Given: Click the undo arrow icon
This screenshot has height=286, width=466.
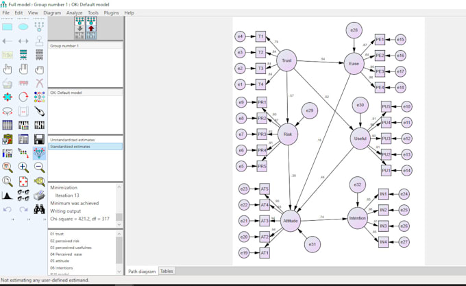Looking at the screenshot, I should coord(7,209).
